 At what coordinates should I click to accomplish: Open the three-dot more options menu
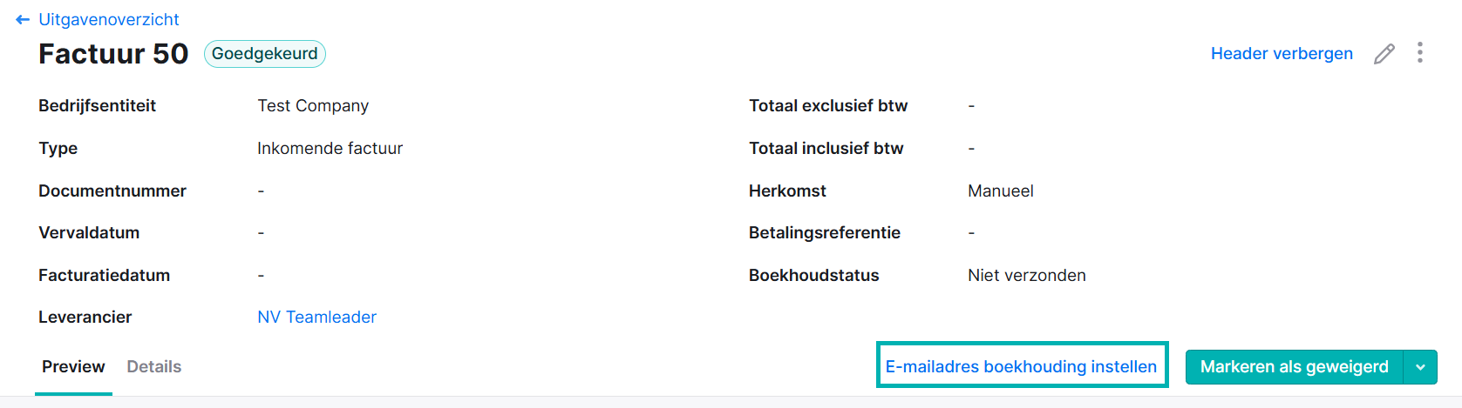pos(1420,53)
